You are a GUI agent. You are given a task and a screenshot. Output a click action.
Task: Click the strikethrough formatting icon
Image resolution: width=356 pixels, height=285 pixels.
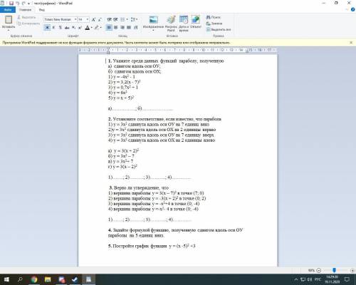click(67, 28)
